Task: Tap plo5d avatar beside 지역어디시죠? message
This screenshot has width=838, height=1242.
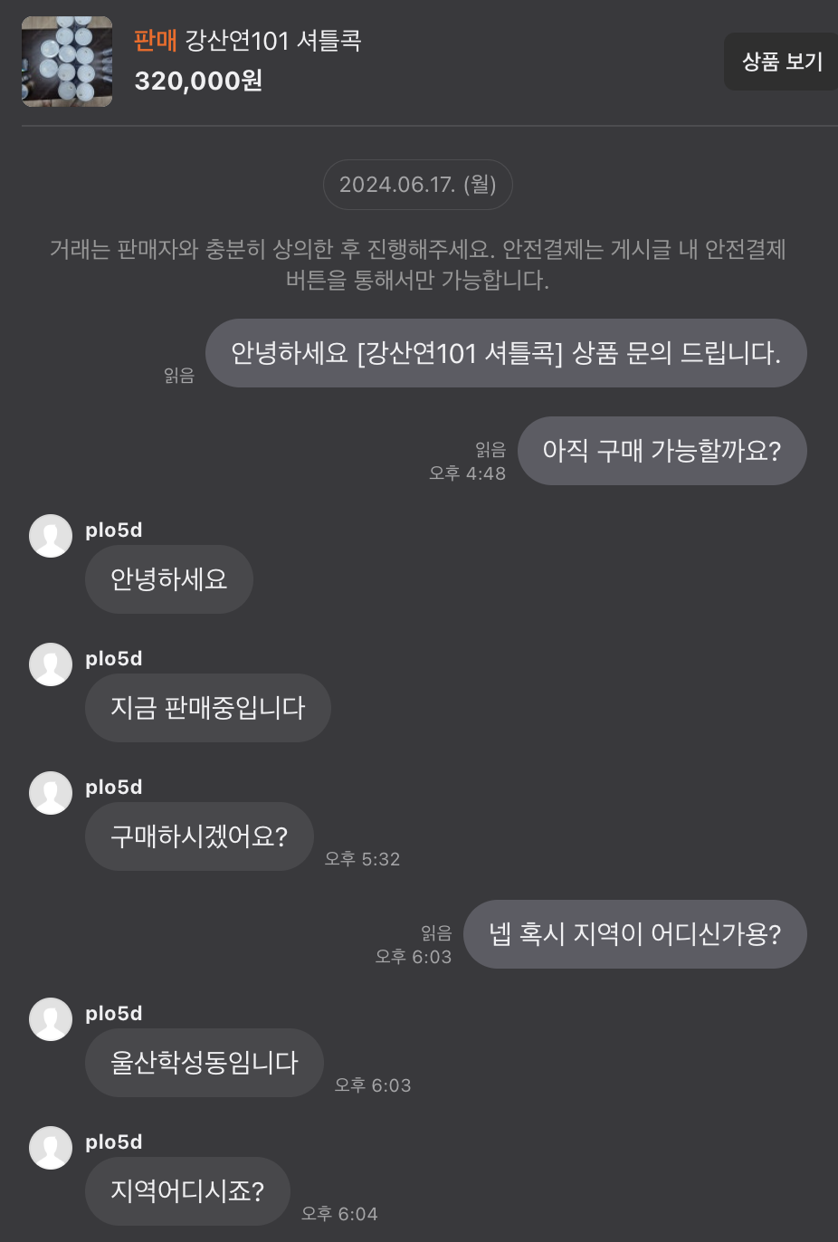Action: coord(51,1148)
